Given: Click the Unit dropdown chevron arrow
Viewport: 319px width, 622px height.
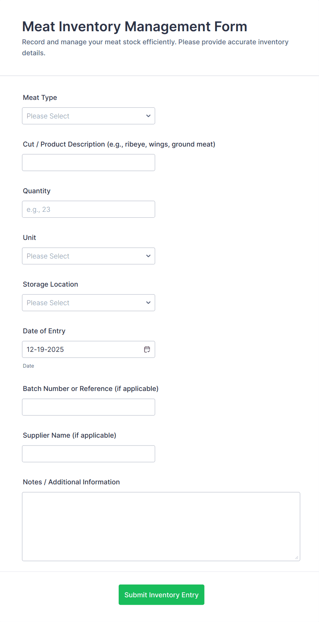Looking at the screenshot, I should click(148, 256).
